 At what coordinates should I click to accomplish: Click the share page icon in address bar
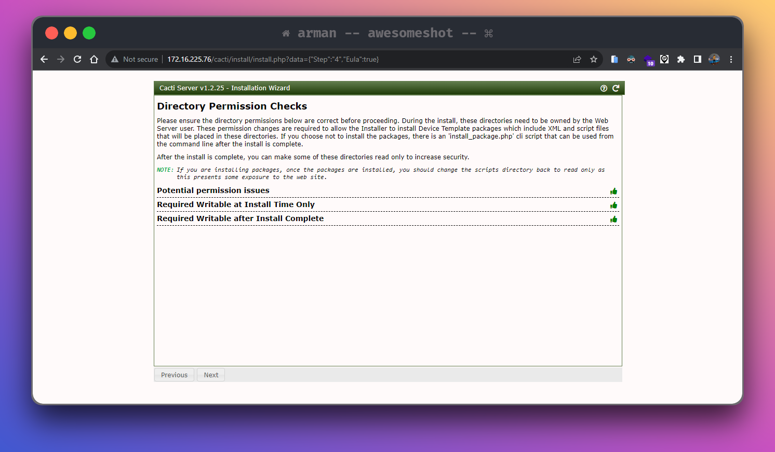click(577, 59)
